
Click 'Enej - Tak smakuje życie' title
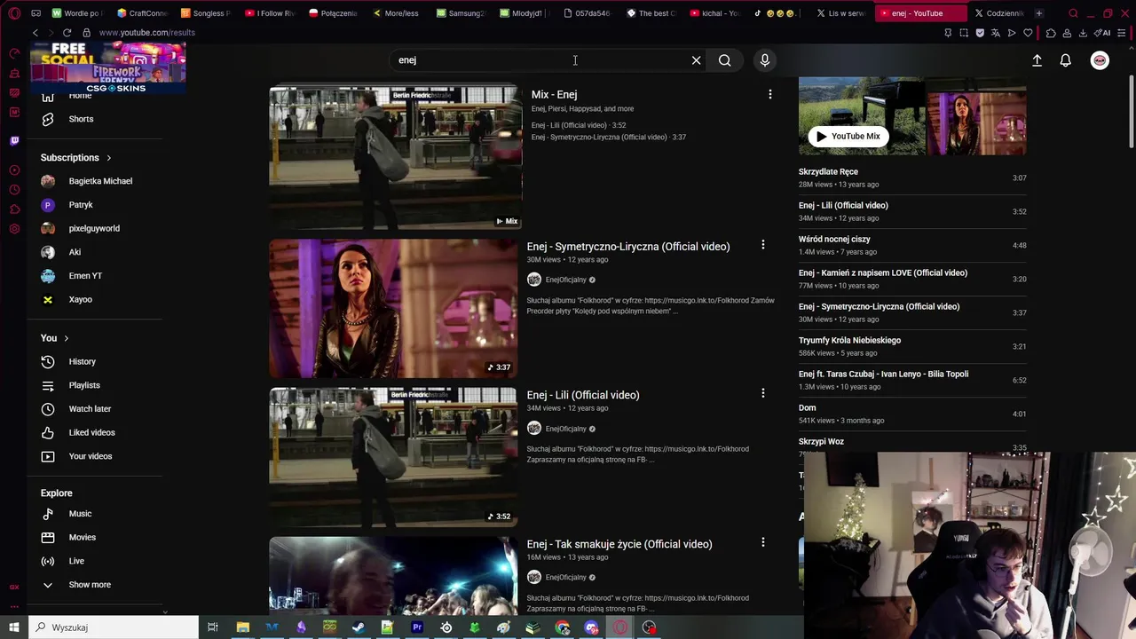(x=619, y=544)
